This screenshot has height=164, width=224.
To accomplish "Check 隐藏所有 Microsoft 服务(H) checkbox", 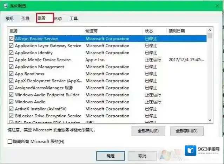I will [10, 142].
